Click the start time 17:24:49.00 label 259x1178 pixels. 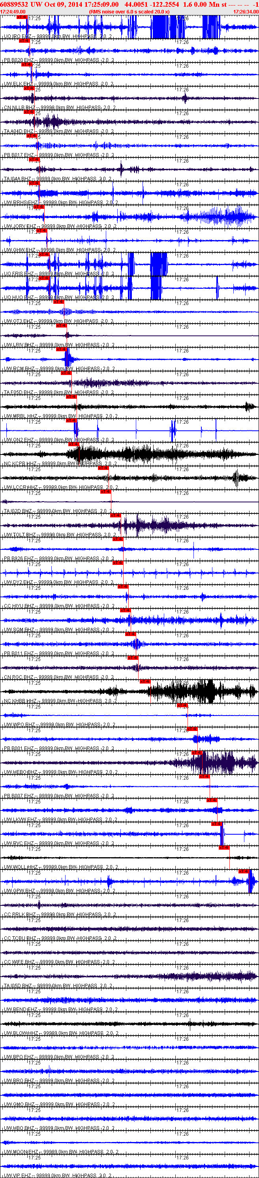13,12
